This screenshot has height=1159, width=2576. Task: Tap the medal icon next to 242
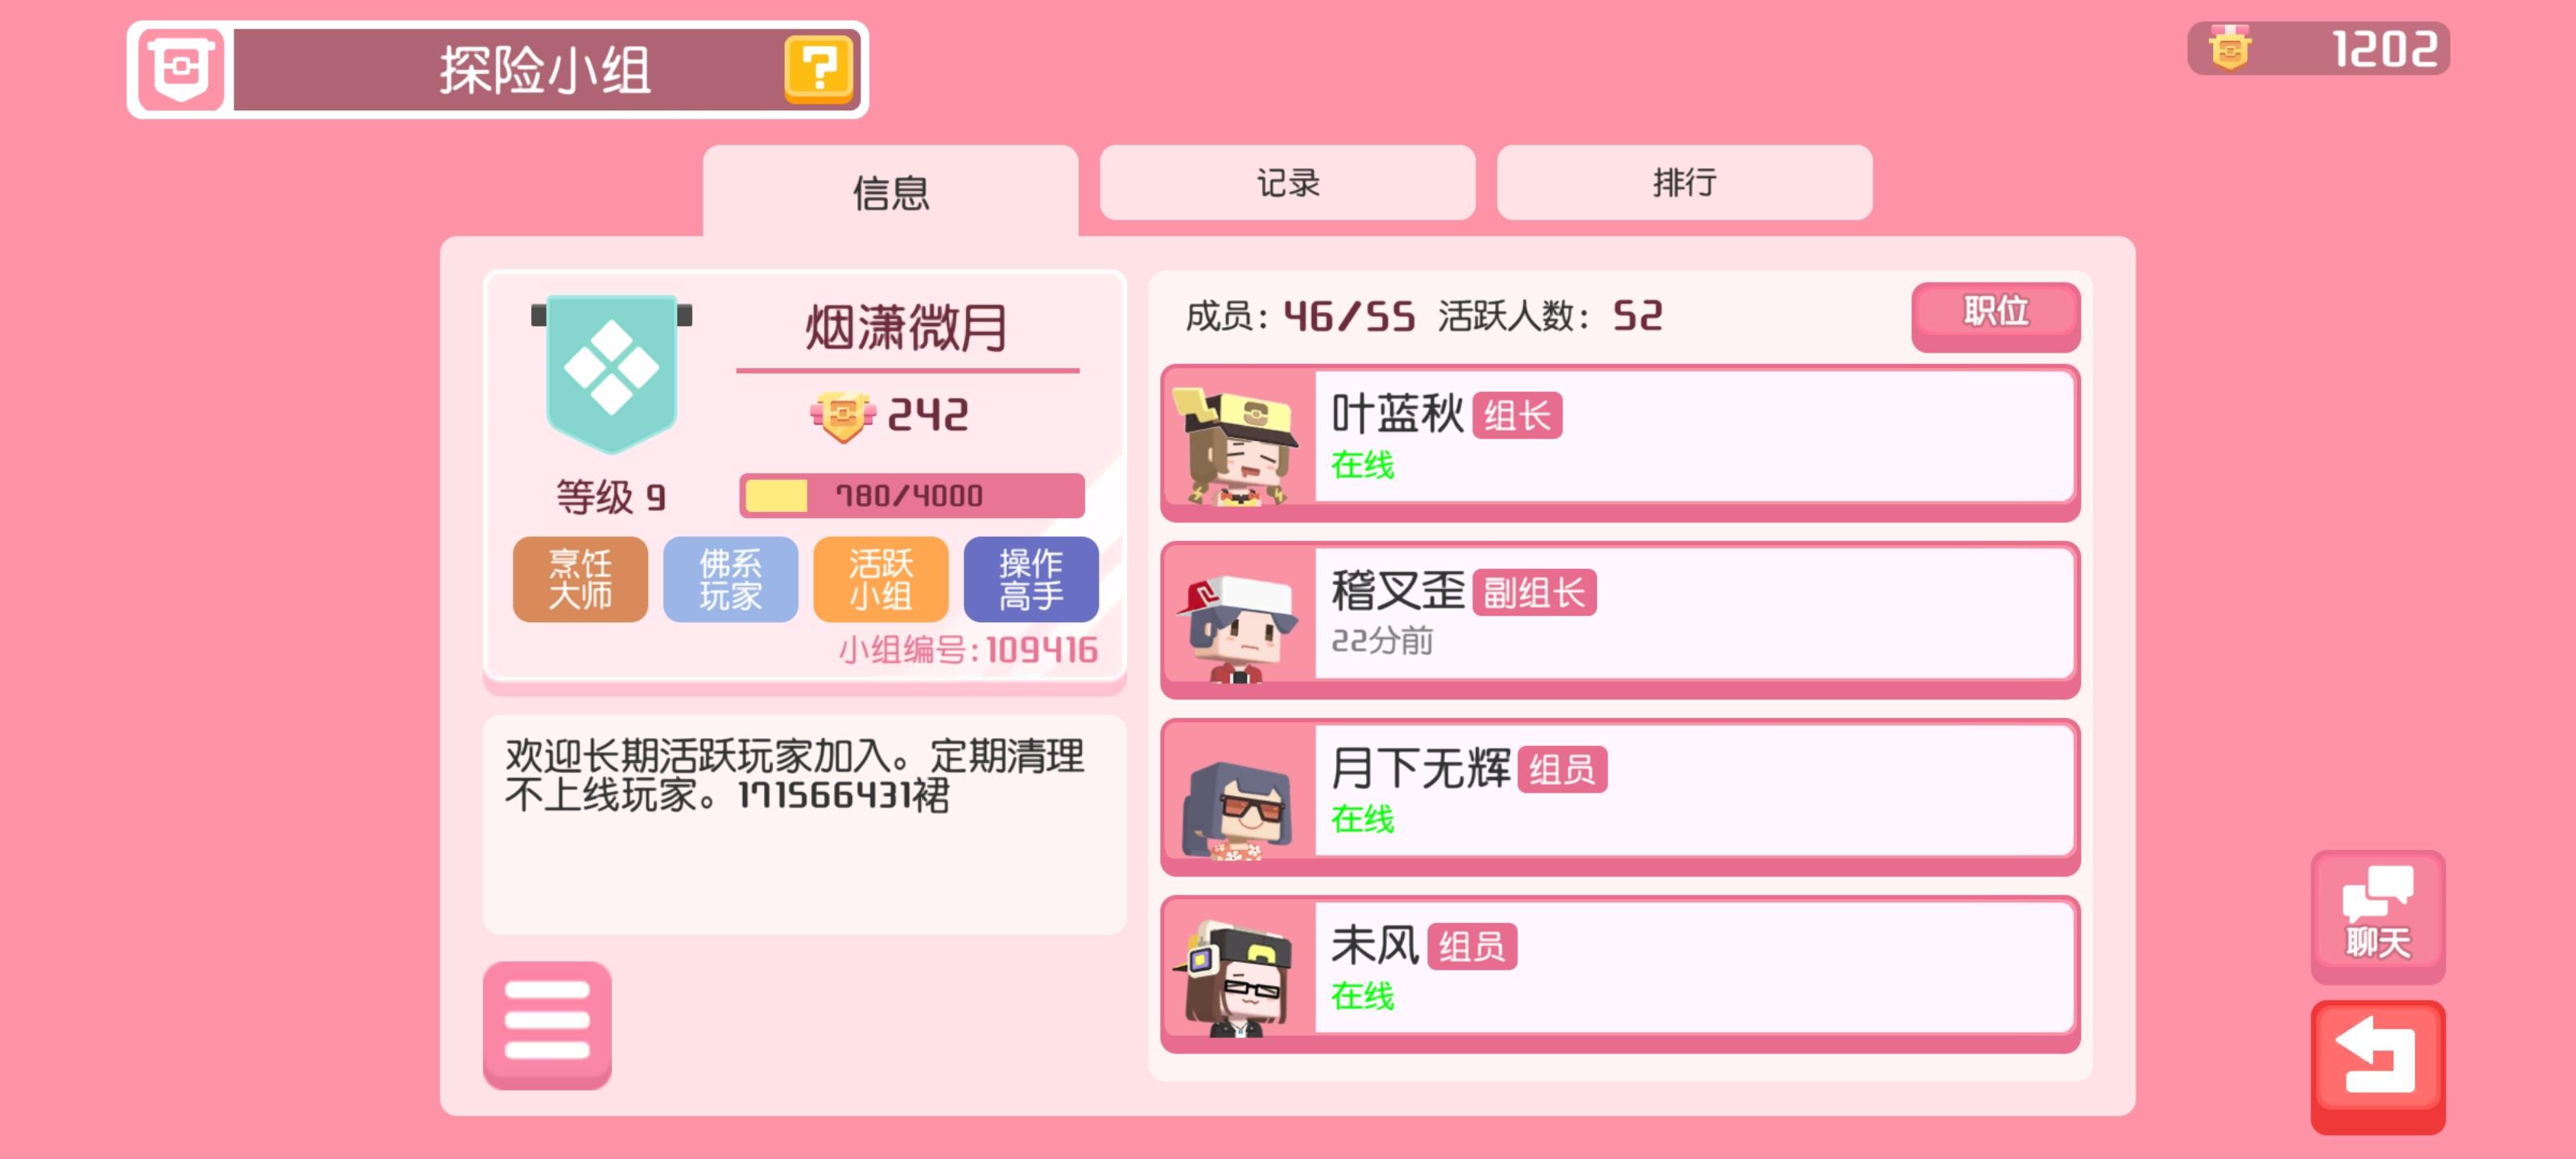(x=842, y=415)
